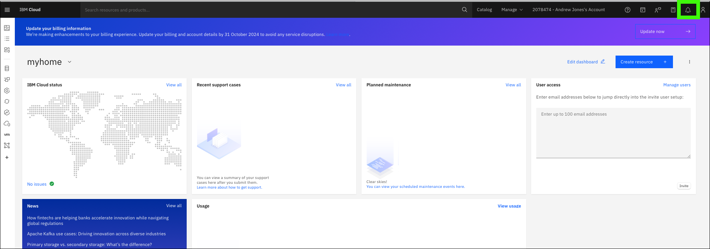Click the email addresses text area
This screenshot has height=249, width=710.
point(613,133)
